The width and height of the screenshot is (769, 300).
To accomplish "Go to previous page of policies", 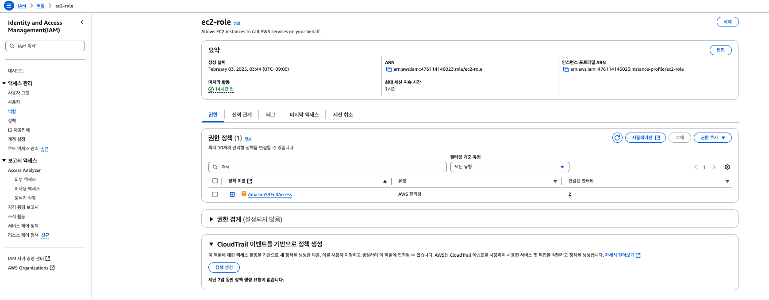I will pyautogui.click(x=696, y=167).
